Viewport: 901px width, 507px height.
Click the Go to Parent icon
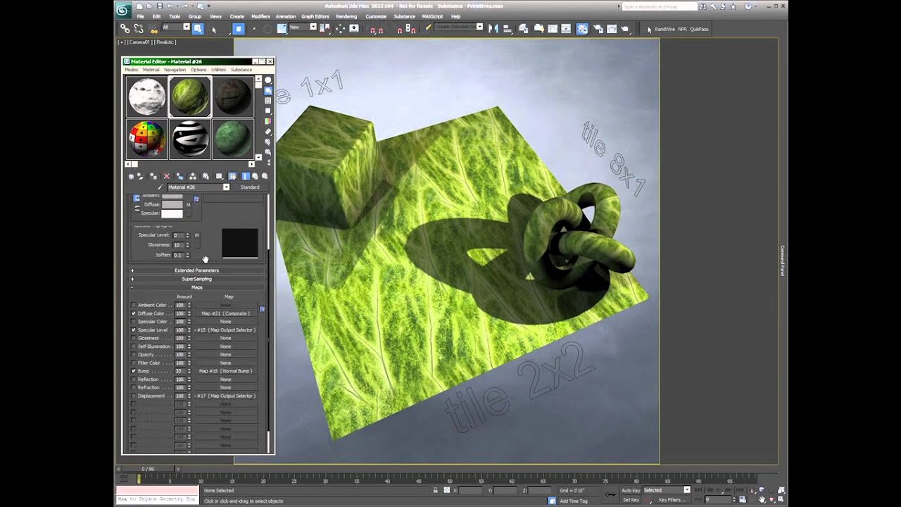(256, 176)
